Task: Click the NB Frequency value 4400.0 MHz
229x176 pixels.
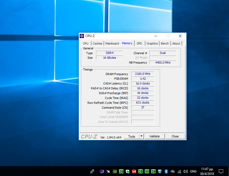Action: (163, 63)
